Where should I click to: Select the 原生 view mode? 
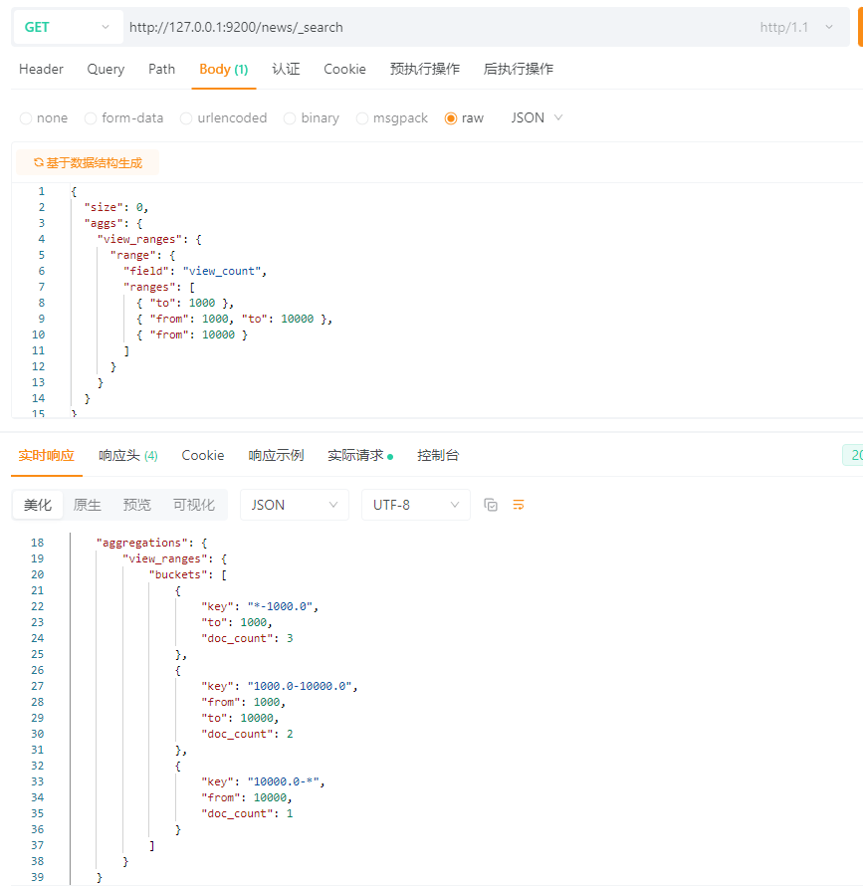coord(87,505)
